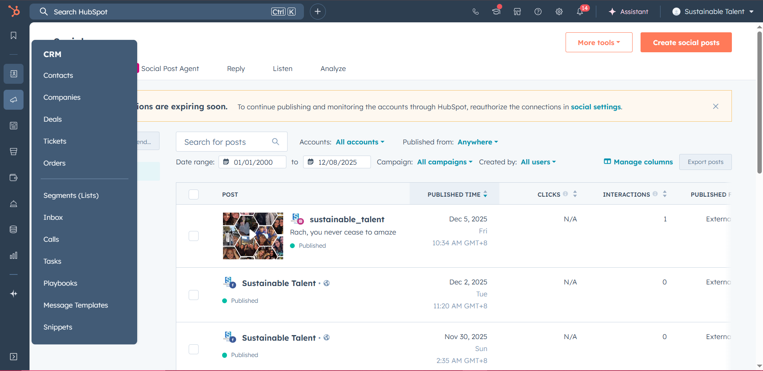This screenshot has height=371, width=763.
Task: Open the Help question mark icon
Action: click(538, 12)
